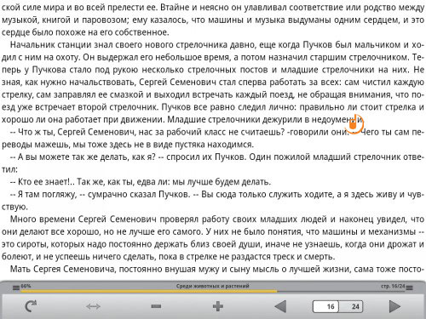Go to next page using right triangle

394,306
